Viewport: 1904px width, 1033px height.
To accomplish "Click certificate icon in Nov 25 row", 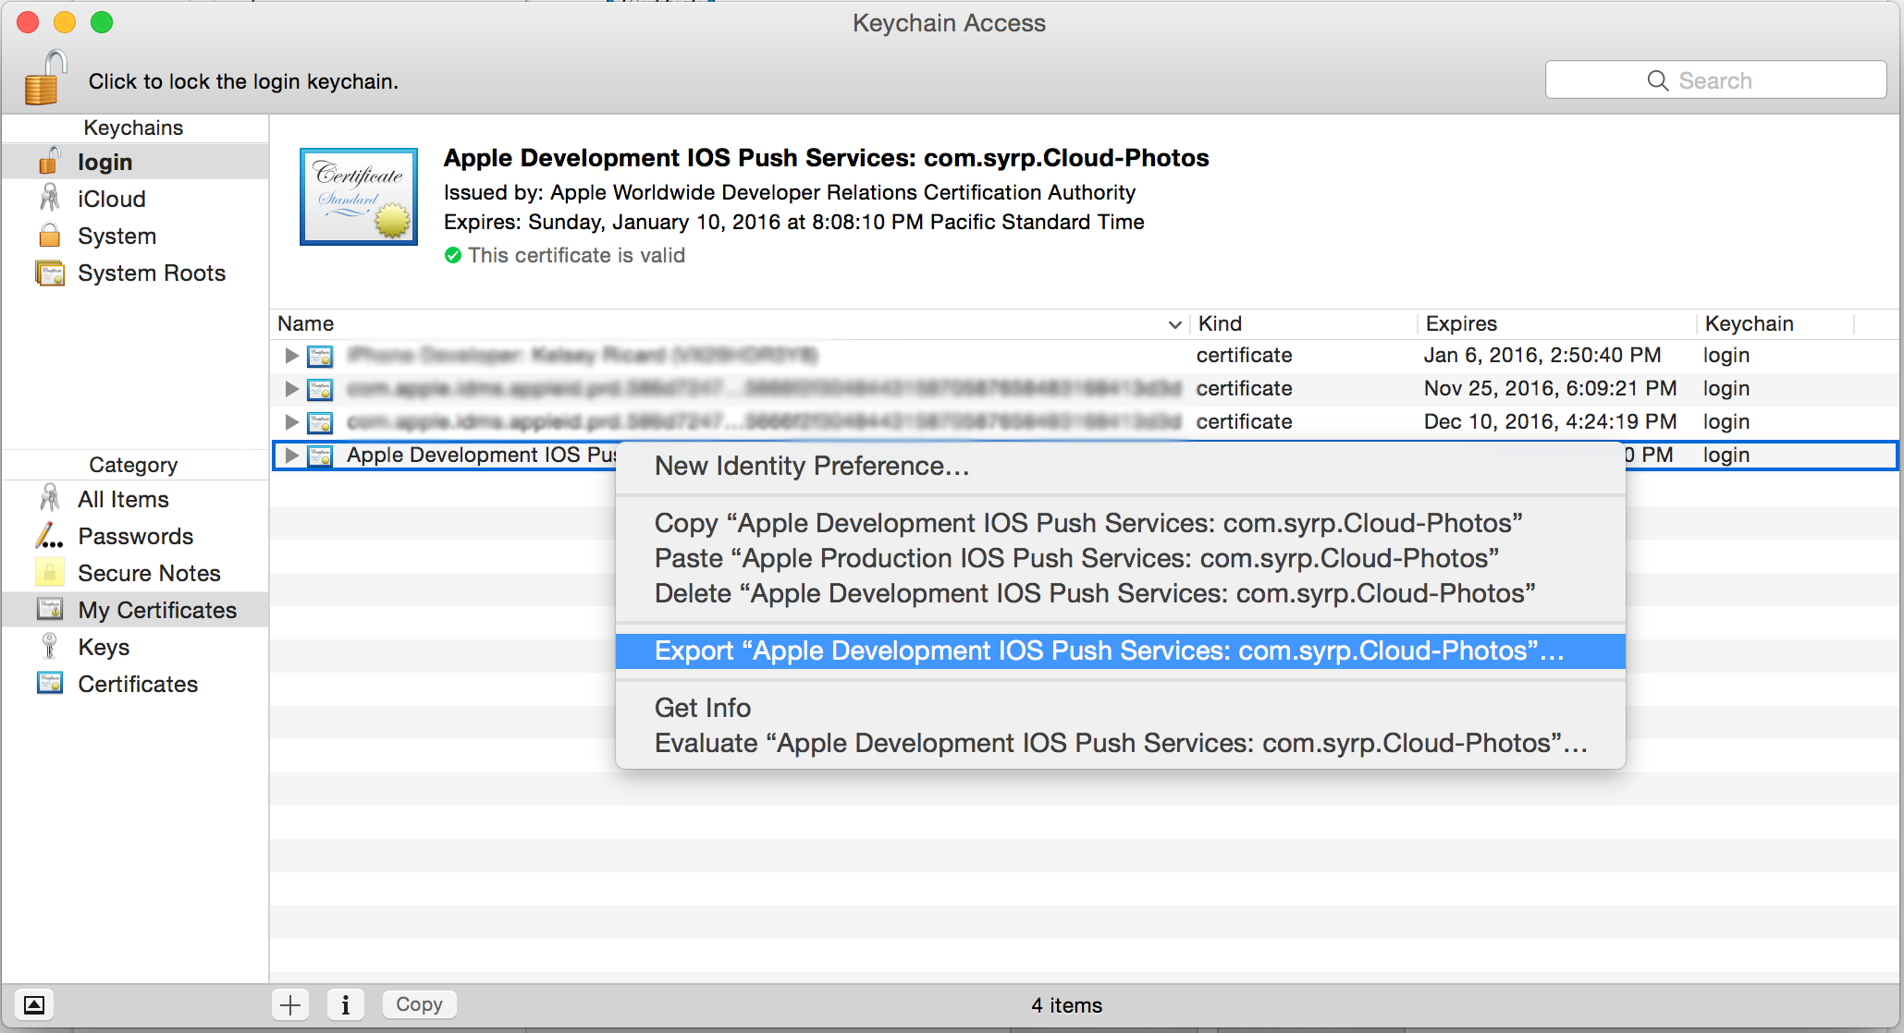I will click(320, 389).
